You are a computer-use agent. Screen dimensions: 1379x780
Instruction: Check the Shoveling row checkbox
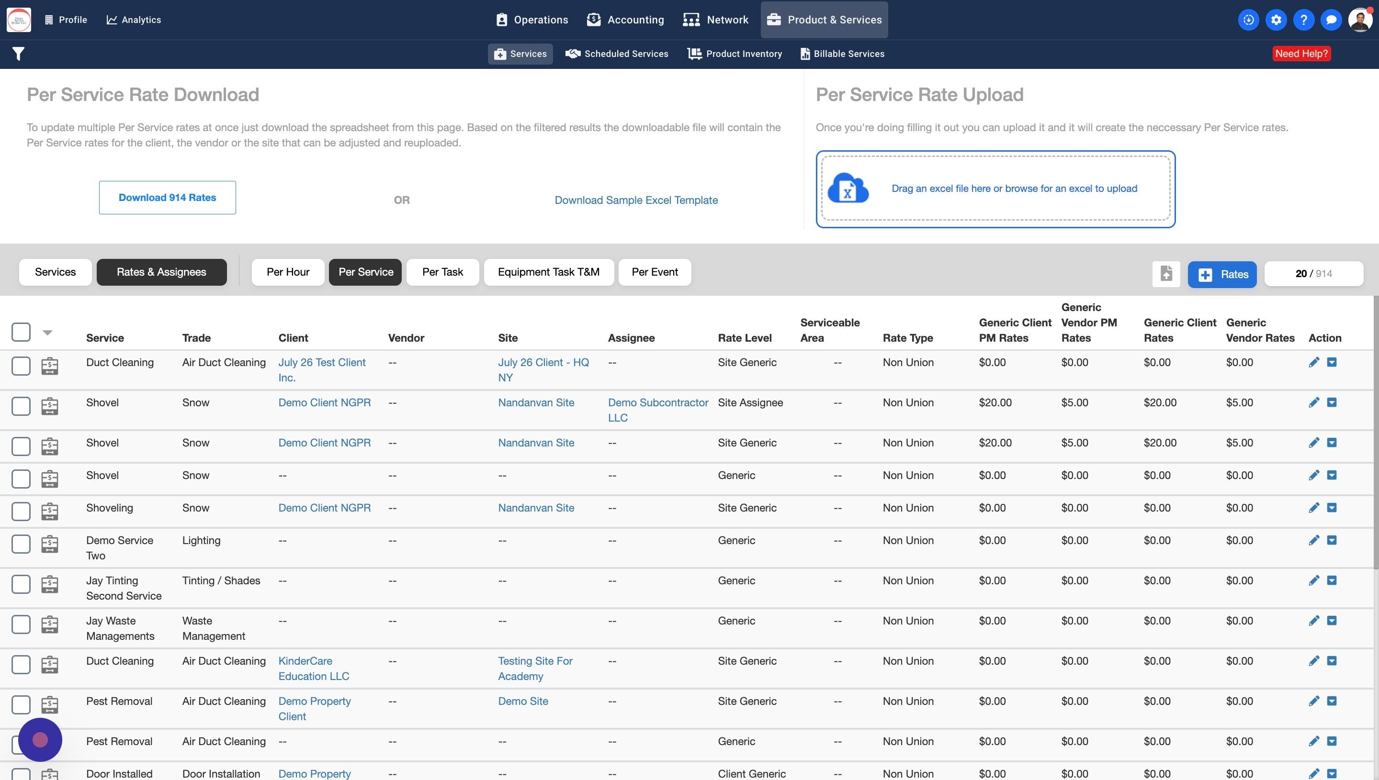pyautogui.click(x=21, y=511)
